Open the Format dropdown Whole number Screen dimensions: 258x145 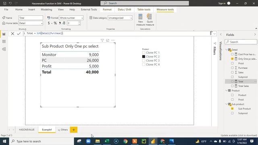(71, 18)
